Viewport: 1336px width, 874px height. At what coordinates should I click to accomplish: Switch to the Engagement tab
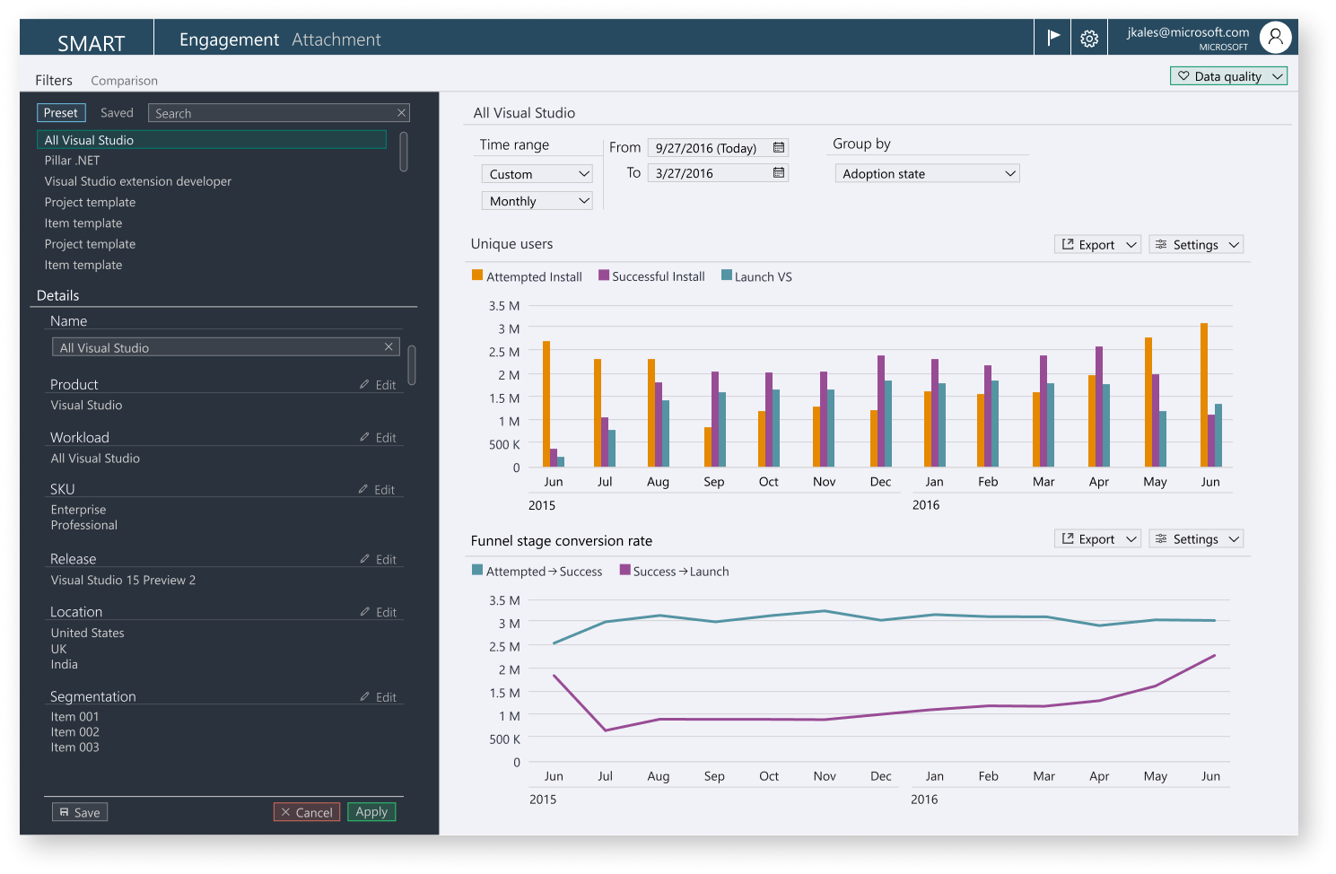[x=229, y=39]
